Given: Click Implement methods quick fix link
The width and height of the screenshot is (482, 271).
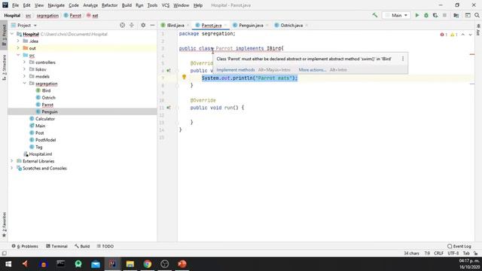Looking at the screenshot, I should (236, 70).
